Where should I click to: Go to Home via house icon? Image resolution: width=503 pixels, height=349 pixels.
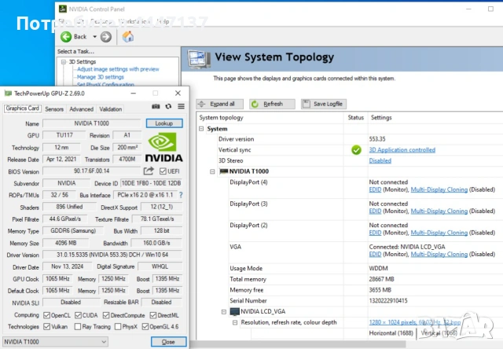(128, 36)
